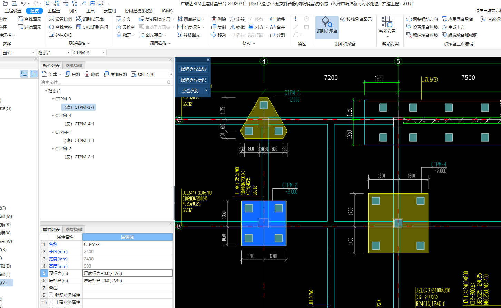This screenshot has height=308, width=501.
Task: Open the CTPM-3 component combo box
Action: [89, 52]
